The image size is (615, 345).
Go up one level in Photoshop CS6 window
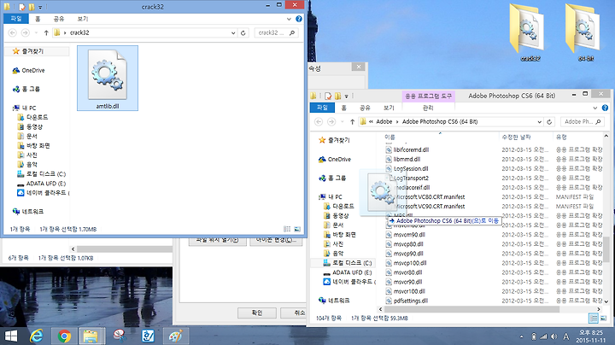point(352,122)
